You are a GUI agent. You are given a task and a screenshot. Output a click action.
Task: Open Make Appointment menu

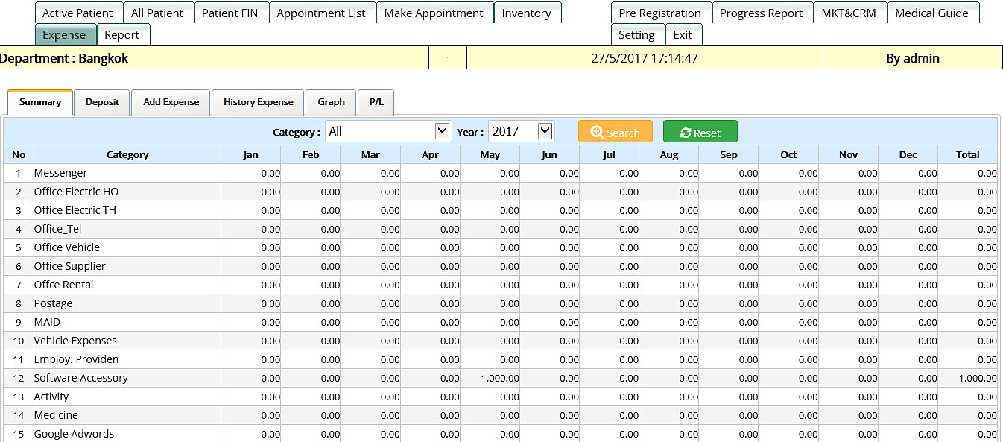434,13
